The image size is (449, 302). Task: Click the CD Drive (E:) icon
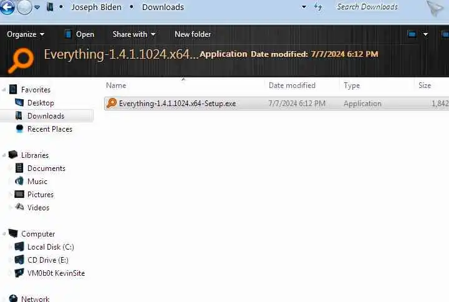click(x=19, y=260)
